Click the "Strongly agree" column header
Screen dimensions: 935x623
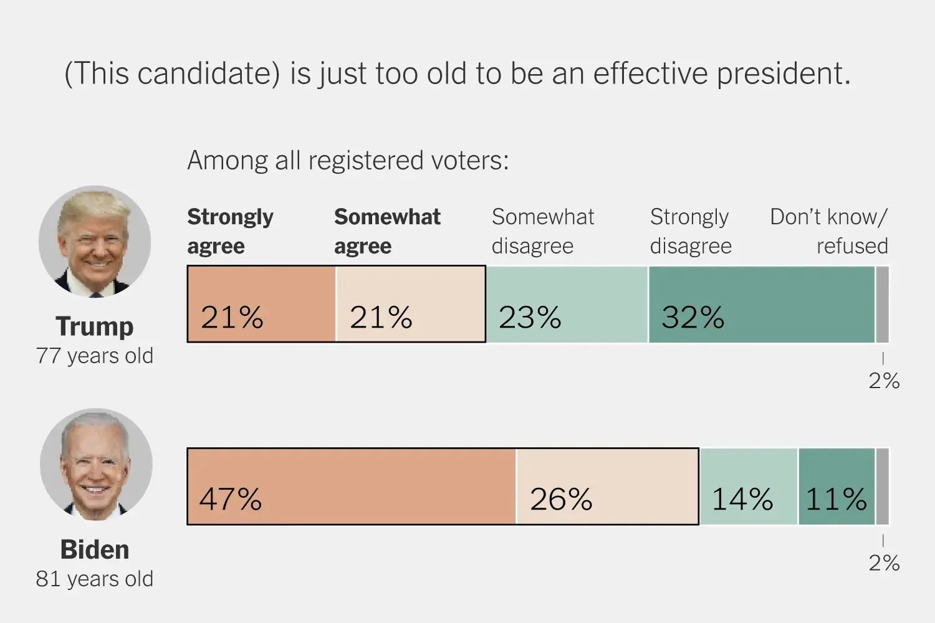[230, 231]
